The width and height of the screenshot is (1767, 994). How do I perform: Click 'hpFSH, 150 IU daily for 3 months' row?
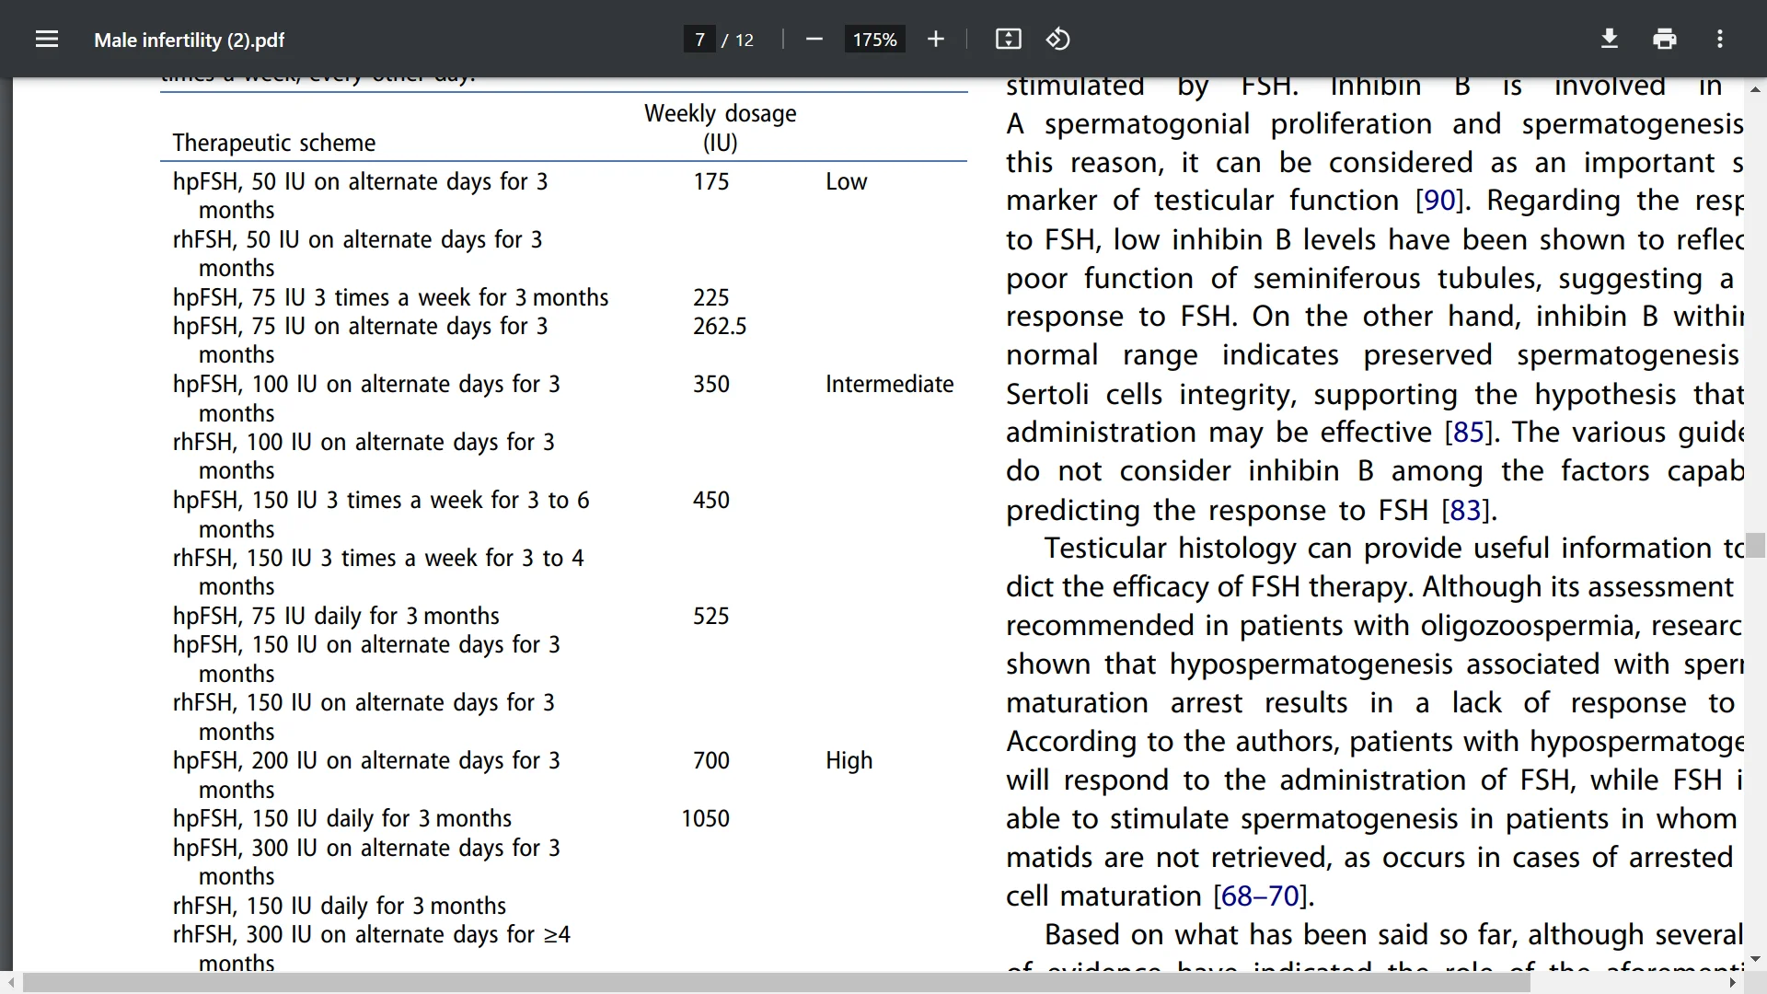coord(342,818)
